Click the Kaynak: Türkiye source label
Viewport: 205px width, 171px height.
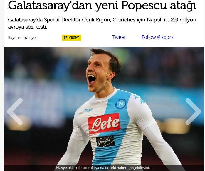[22, 38]
